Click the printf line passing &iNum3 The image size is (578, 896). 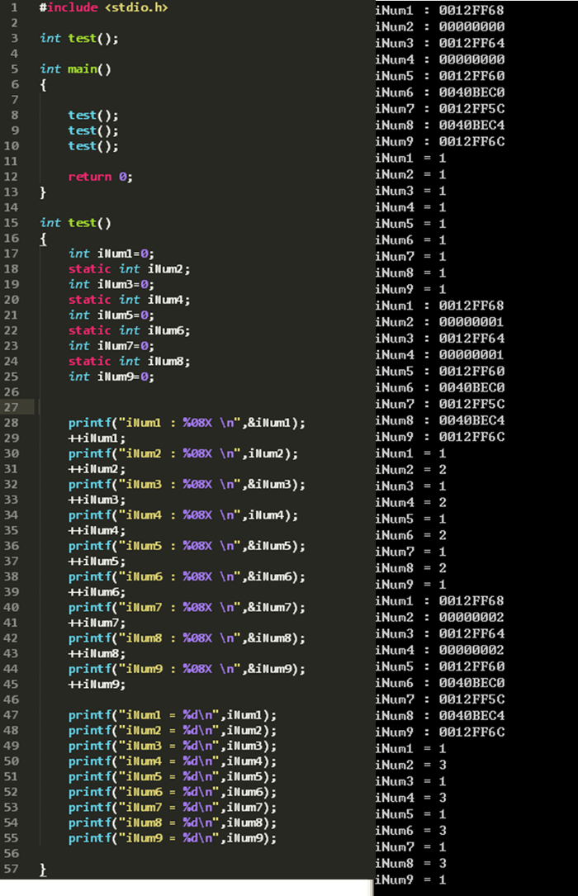[187, 485]
